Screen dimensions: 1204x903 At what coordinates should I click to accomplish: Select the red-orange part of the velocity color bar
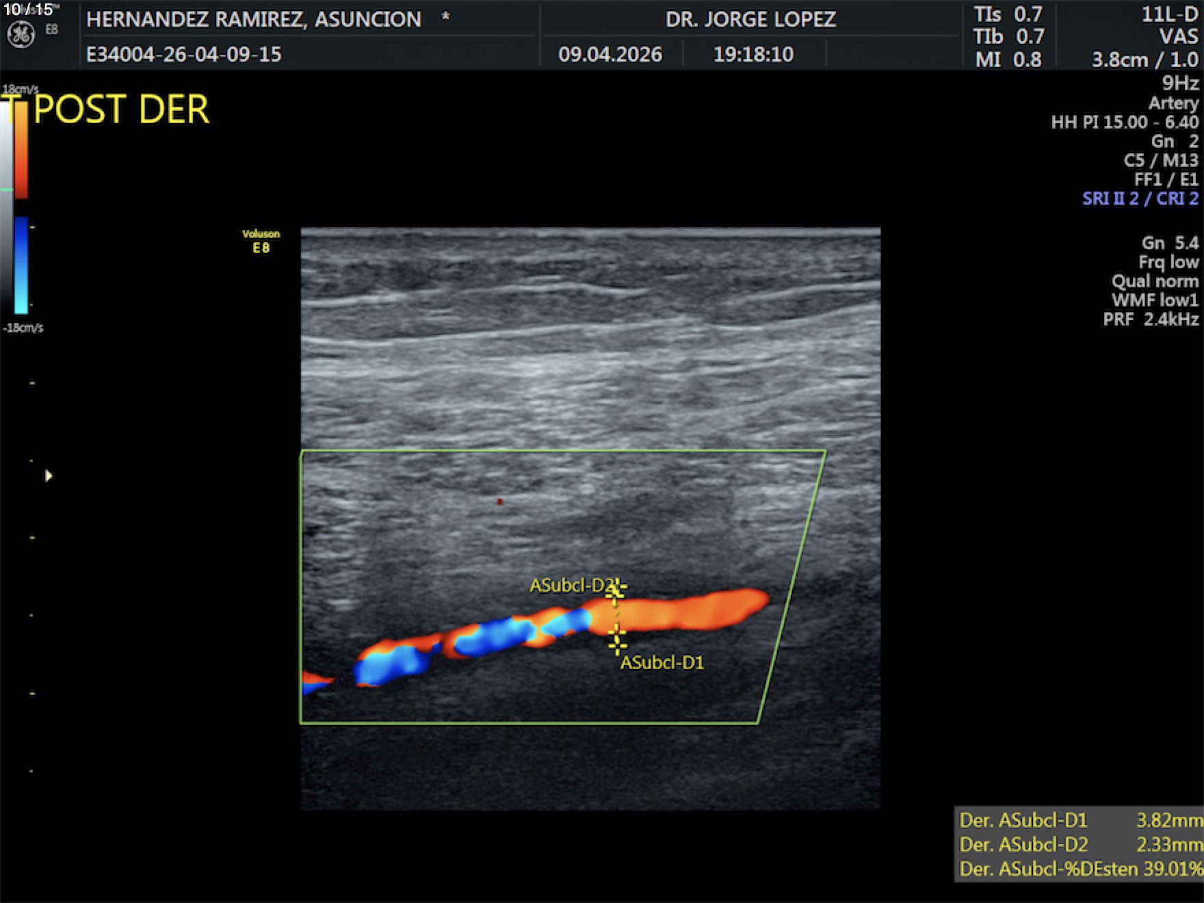pyautogui.click(x=21, y=150)
